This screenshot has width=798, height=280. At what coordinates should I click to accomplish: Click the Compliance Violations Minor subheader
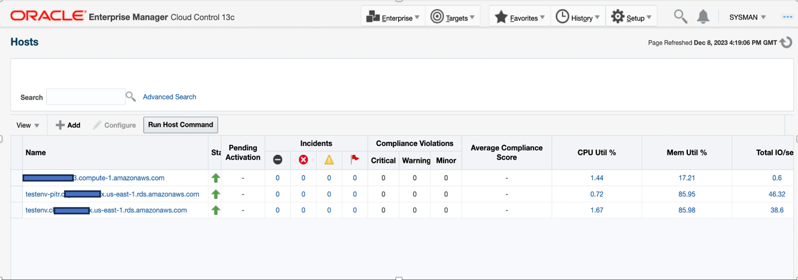pyautogui.click(x=446, y=160)
